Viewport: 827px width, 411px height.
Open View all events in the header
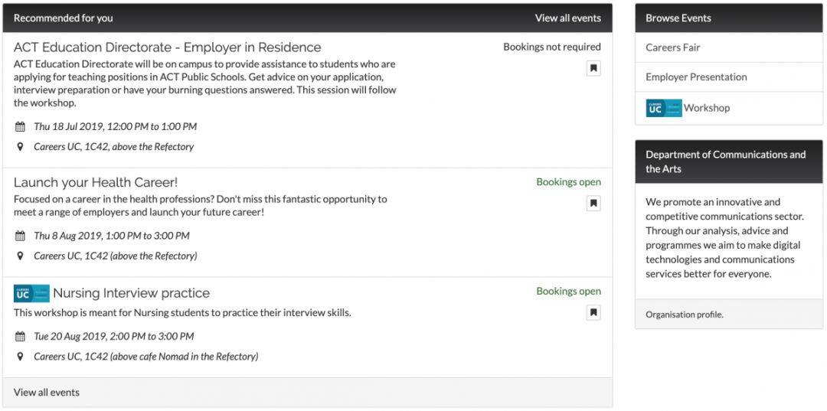568,18
